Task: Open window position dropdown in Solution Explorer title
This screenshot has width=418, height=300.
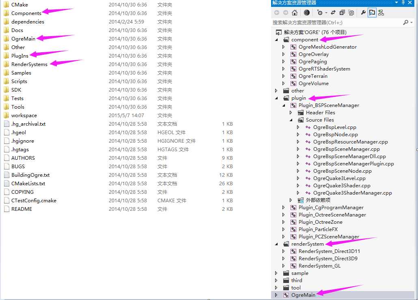Action: pyautogui.click(x=396, y=2)
